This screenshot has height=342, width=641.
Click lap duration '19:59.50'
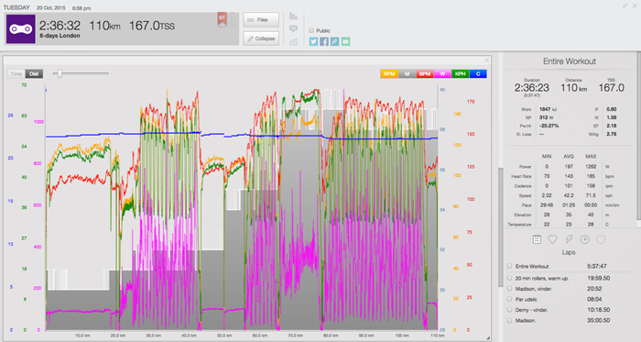(x=599, y=278)
